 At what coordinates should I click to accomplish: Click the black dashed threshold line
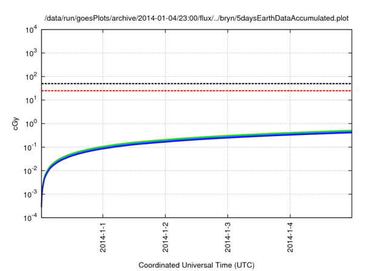196,83
